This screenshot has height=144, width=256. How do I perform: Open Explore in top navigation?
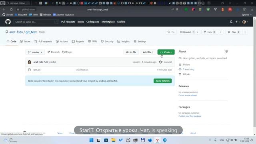pos(121,22)
